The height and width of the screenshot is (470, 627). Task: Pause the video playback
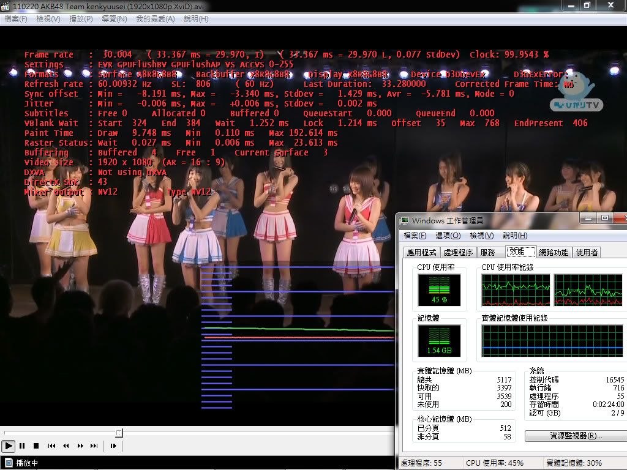click(x=22, y=446)
